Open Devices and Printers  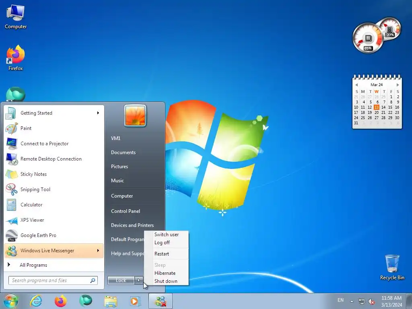(x=132, y=225)
